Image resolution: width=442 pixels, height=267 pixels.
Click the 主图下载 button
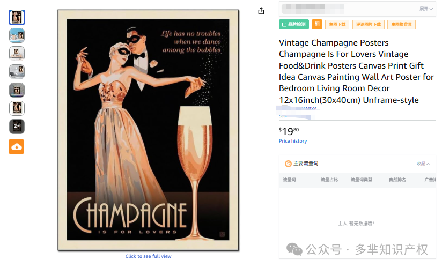[337, 25]
